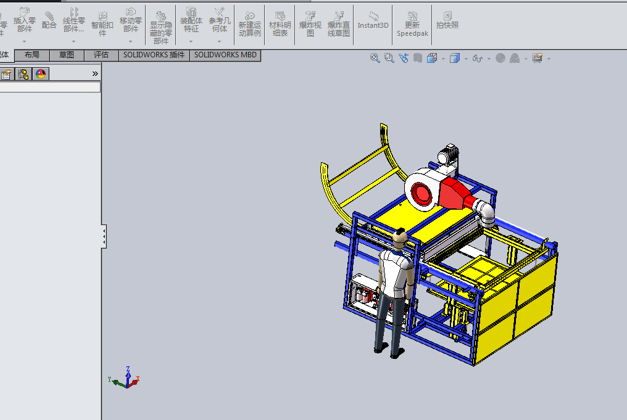Expand Move Component dropdown arrow
Screen dimensions: 627x420
coord(131,41)
